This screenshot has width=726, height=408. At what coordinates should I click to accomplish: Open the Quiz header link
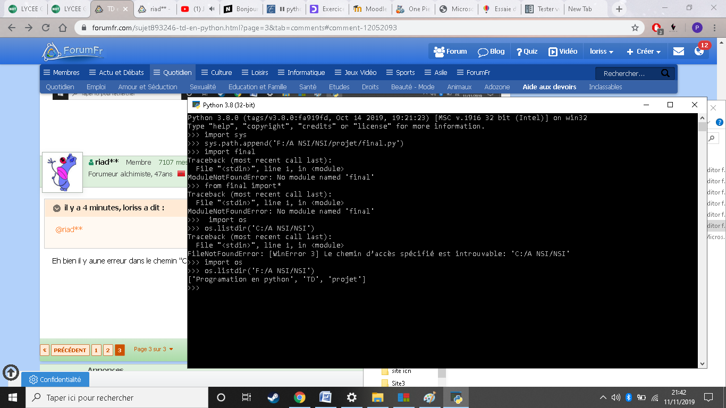coord(527,52)
